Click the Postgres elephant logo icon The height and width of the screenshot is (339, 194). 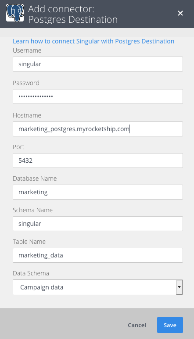(15, 13)
